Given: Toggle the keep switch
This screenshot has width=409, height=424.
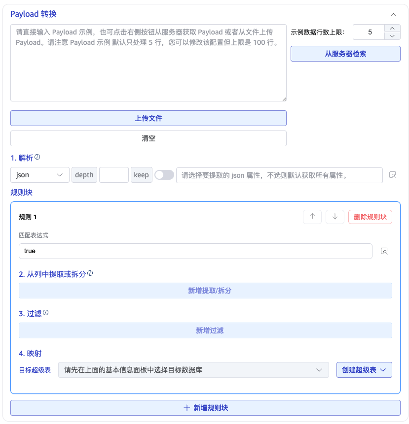Looking at the screenshot, I should (x=164, y=175).
